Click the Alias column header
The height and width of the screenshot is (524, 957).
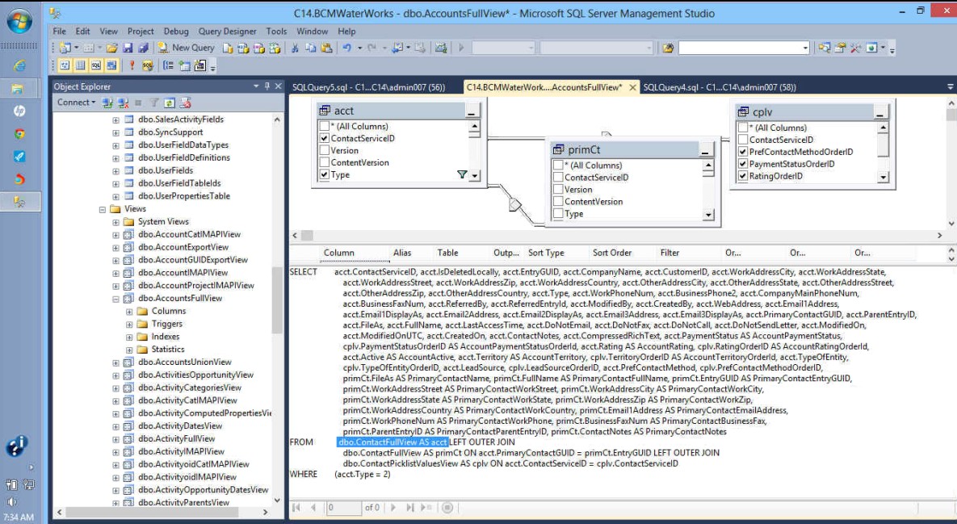coord(402,254)
